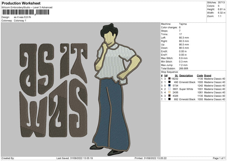Image resolution: width=227 pixels, height=161 pixels.
Task: Click the Zoom value 1:1
Action: (x=219, y=16)
